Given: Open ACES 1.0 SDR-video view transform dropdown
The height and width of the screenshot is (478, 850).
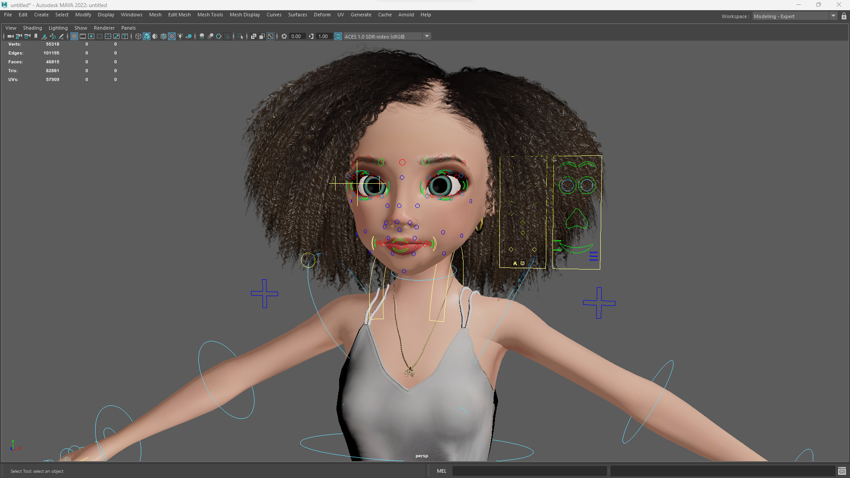Looking at the screenshot, I should click(427, 36).
